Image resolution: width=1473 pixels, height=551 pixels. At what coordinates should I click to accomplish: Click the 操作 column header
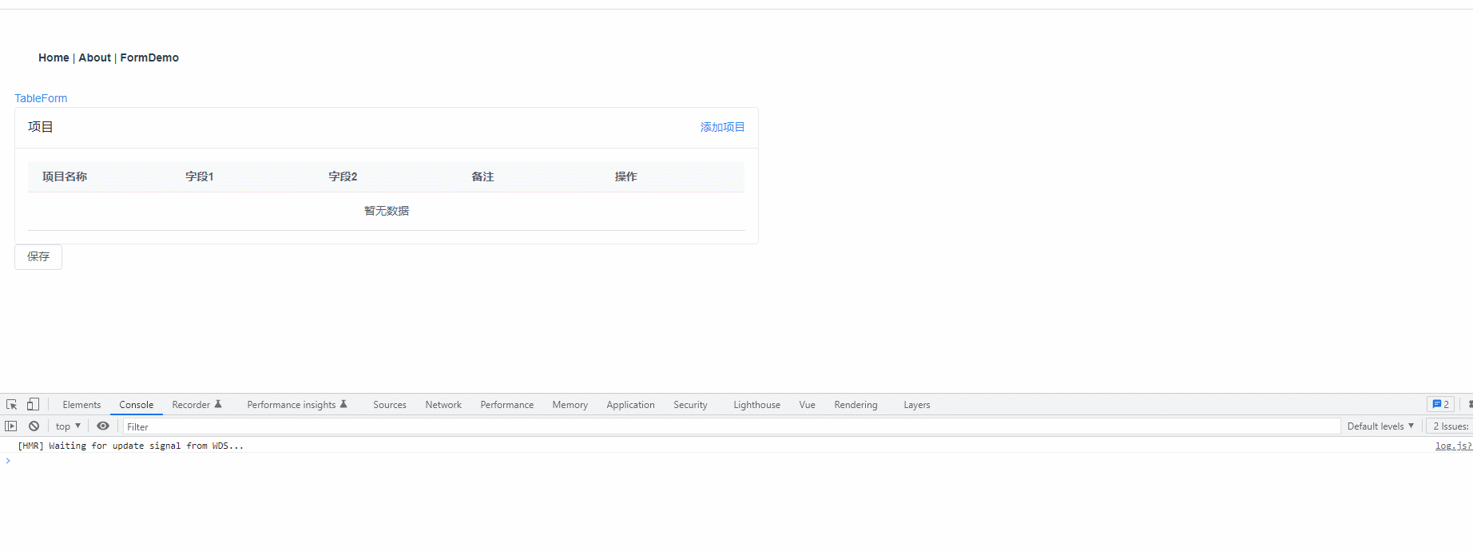point(625,176)
